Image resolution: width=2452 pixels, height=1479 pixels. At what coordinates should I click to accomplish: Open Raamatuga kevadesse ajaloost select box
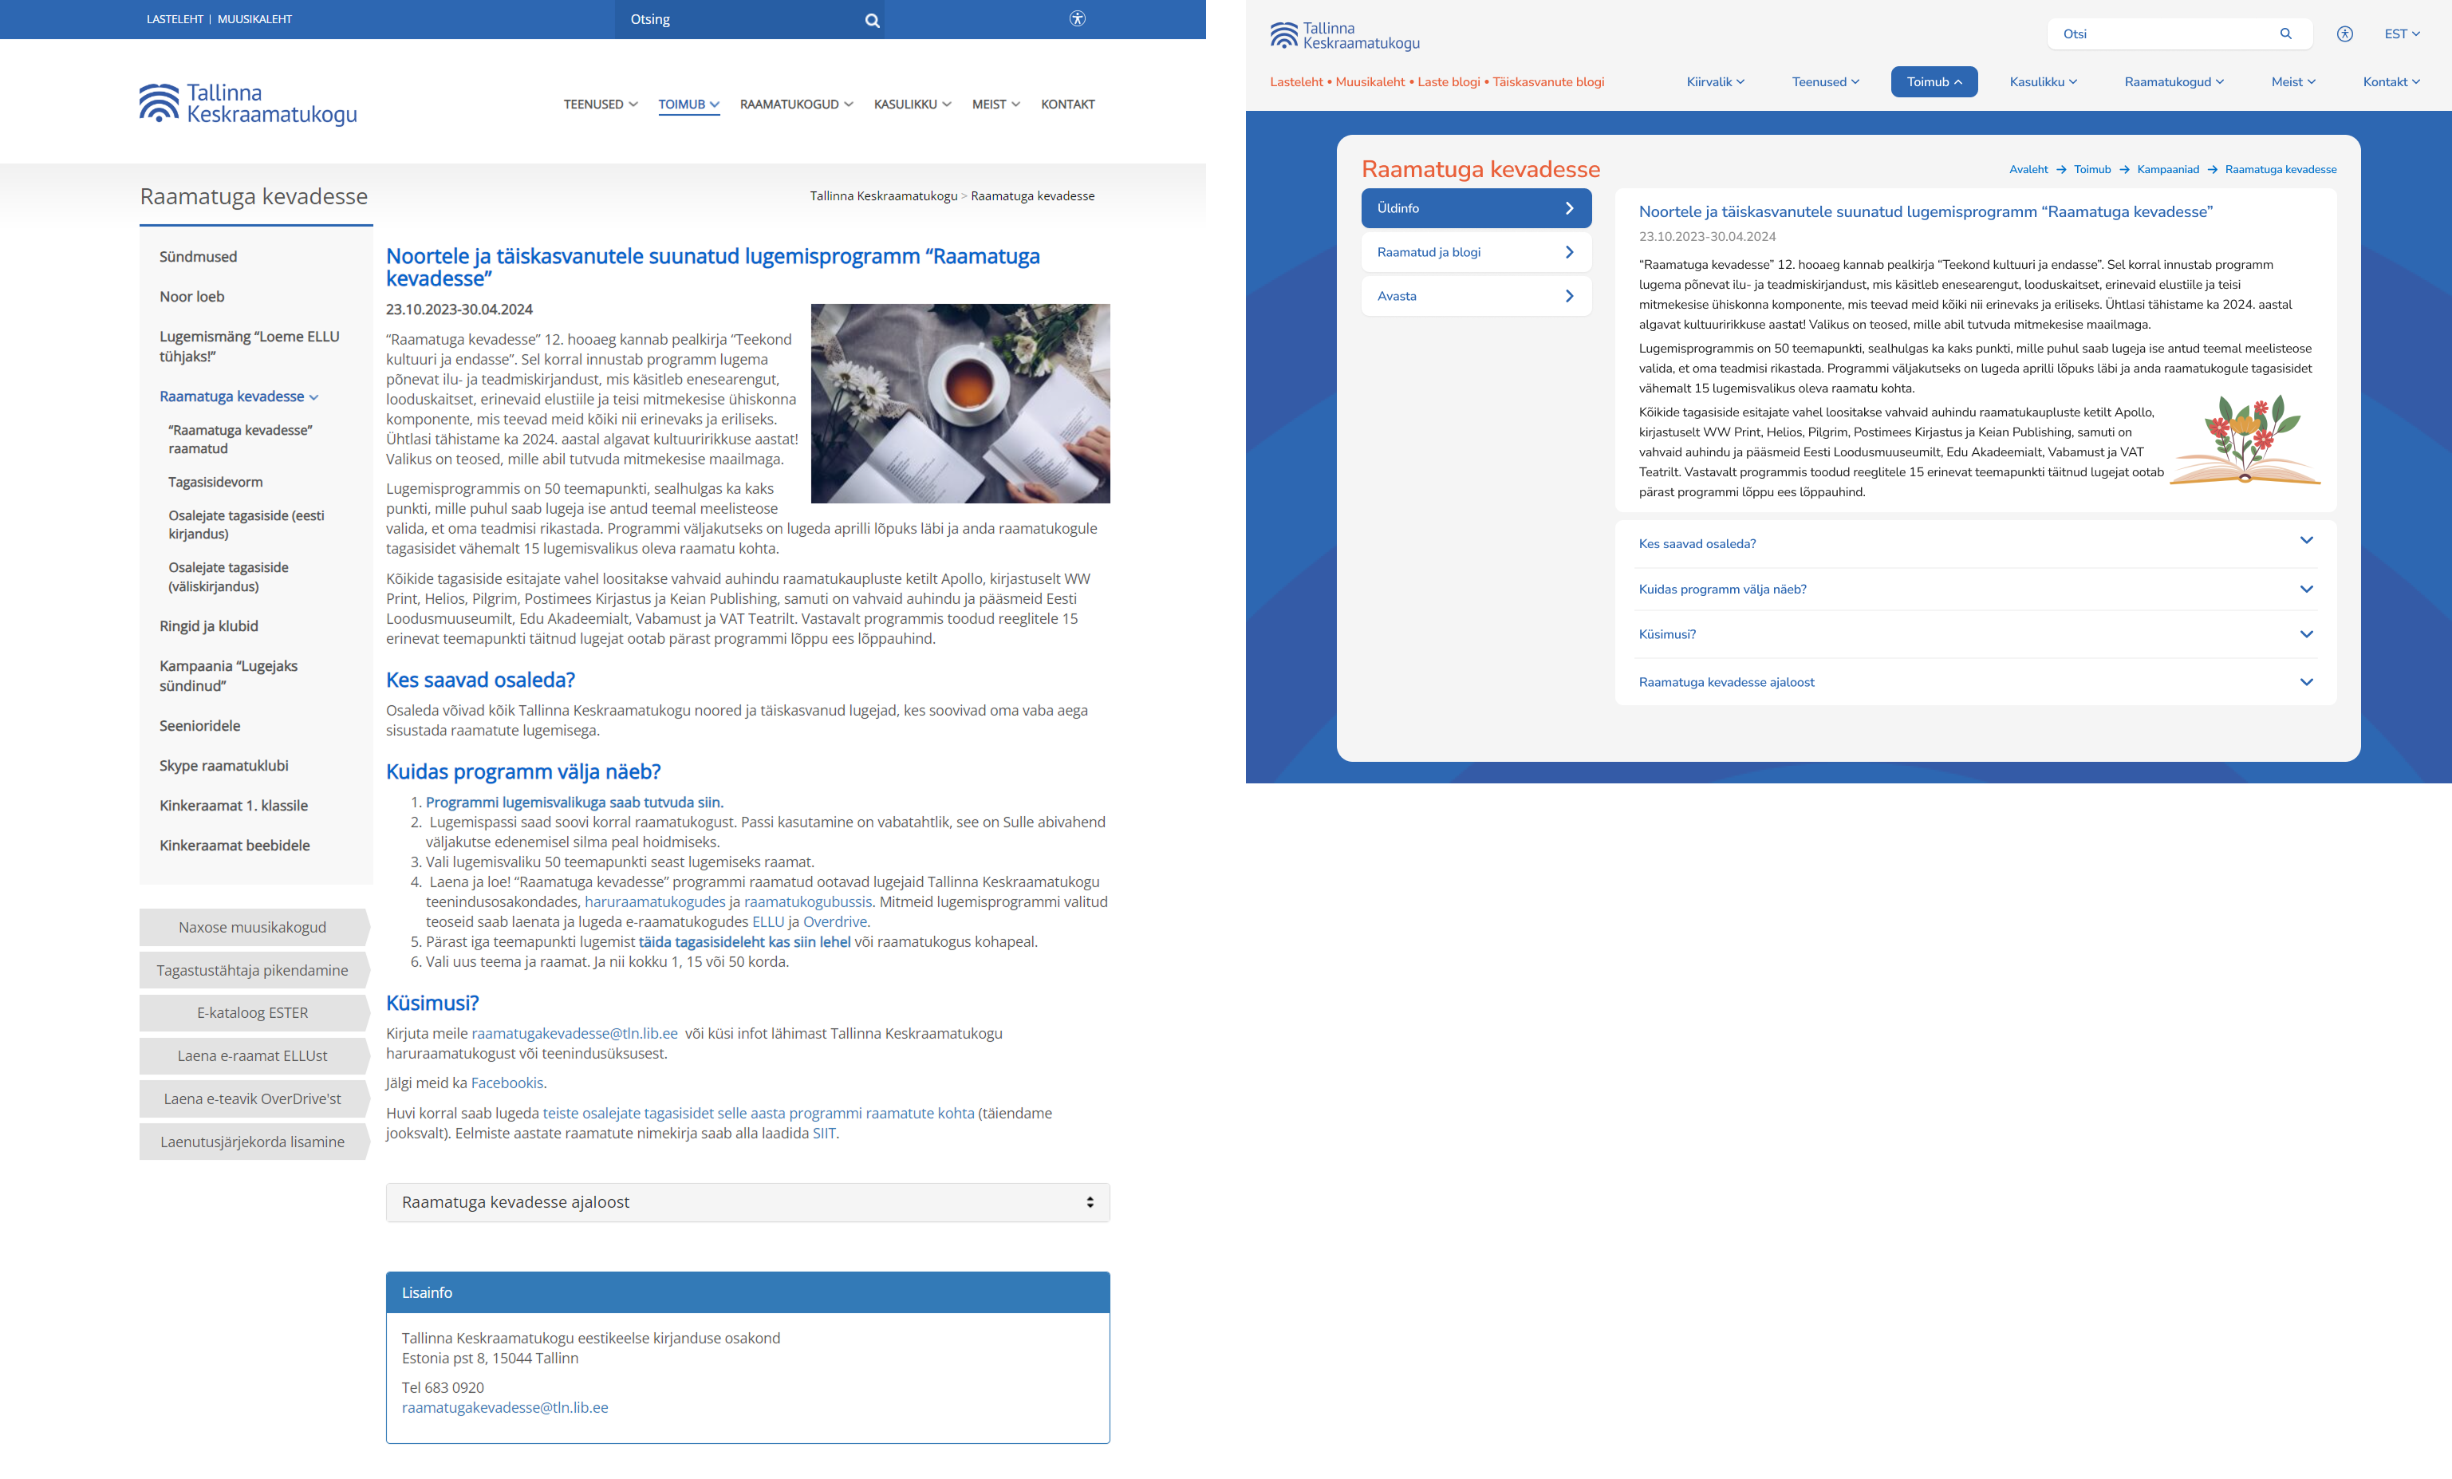click(x=747, y=1202)
